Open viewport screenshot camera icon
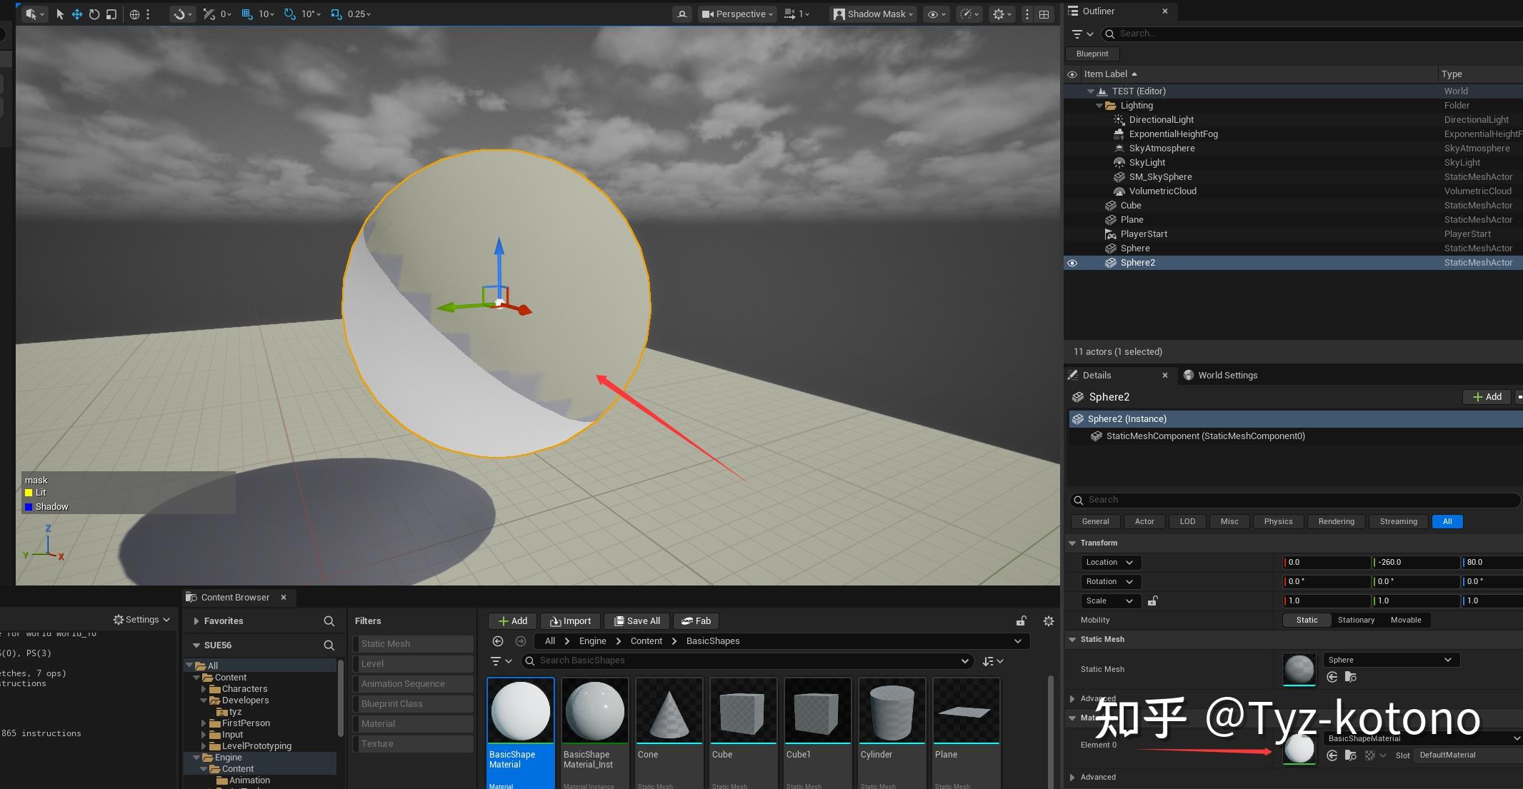Image resolution: width=1523 pixels, height=789 pixels. 682,14
